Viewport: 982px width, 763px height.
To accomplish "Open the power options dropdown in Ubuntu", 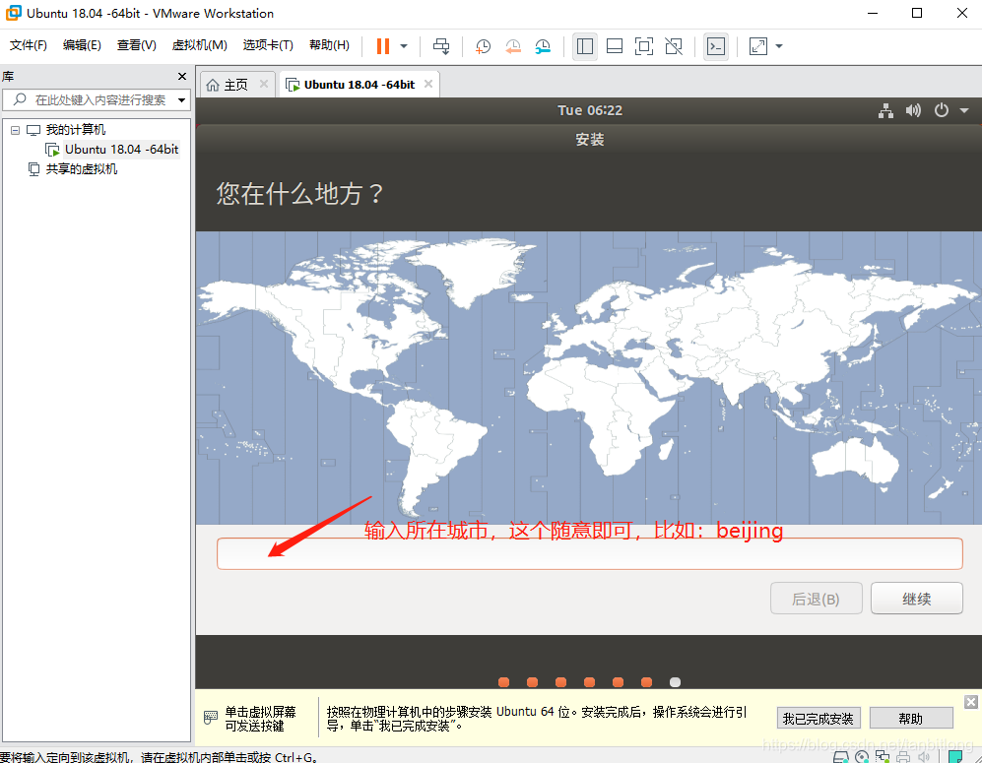I will (x=944, y=110).
